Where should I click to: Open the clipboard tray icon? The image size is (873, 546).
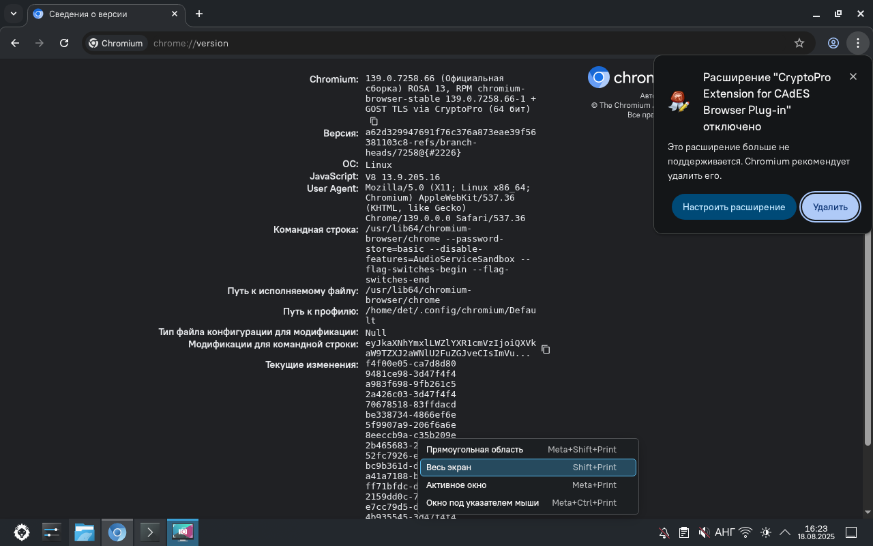(684, 532)
